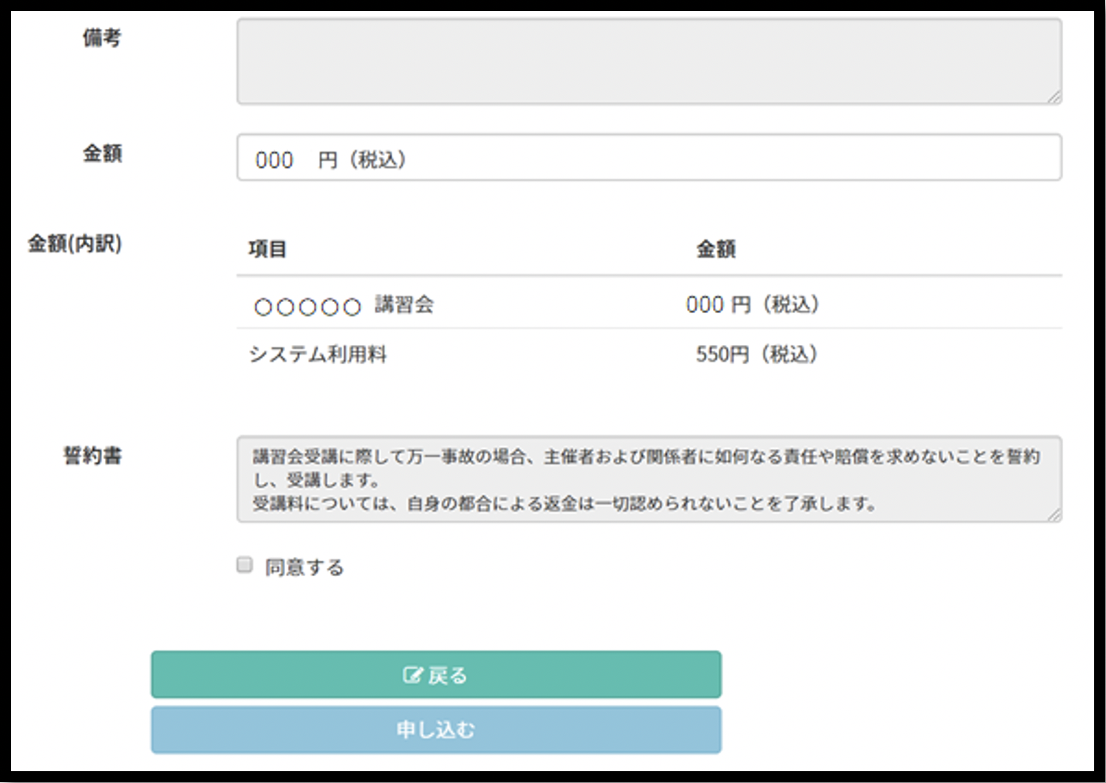Click inside the 誓約書 pledge text box
The height and width of the screenshot is (783, 1106).
coord(649,479)
